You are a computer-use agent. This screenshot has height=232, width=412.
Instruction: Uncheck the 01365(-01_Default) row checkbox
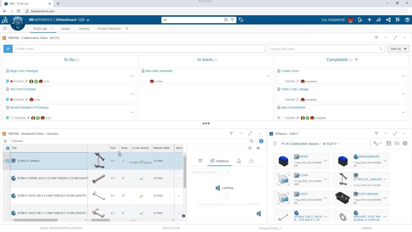pyautogui.click(x=8, y=161)
